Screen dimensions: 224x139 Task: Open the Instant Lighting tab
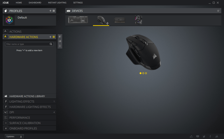click(57, 3)
